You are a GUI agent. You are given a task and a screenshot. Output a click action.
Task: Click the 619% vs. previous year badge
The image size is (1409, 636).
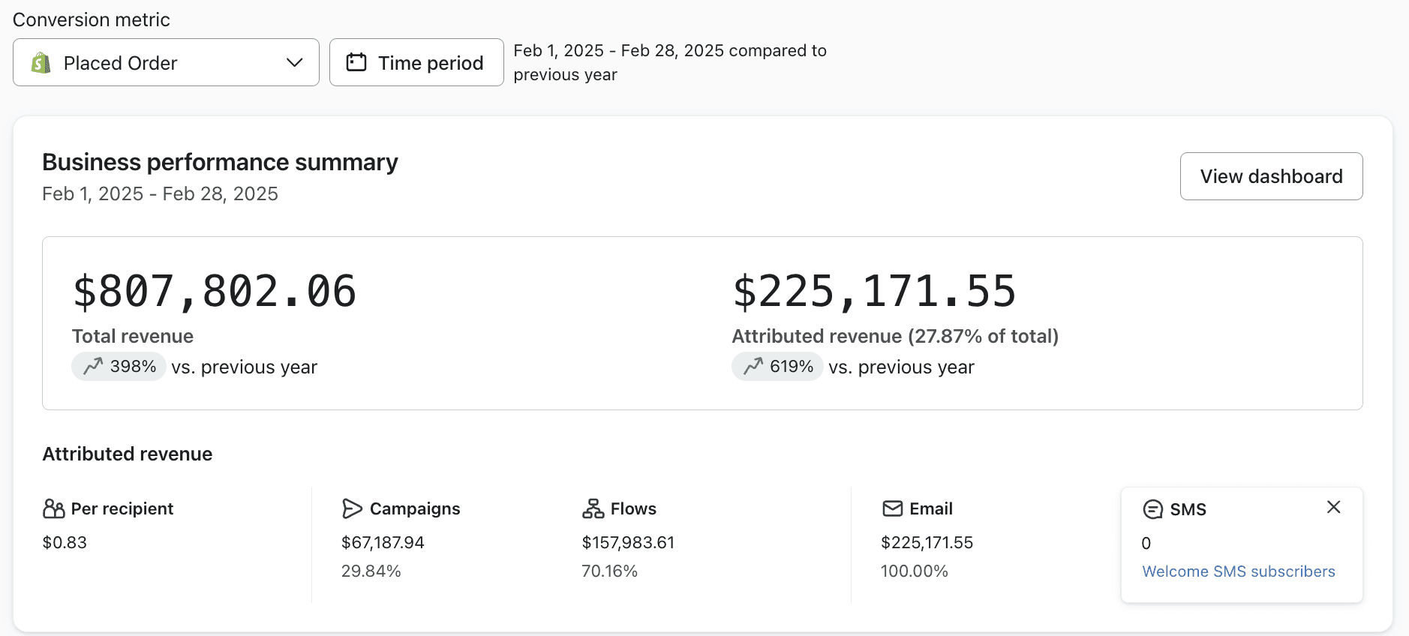pos(778,367)
